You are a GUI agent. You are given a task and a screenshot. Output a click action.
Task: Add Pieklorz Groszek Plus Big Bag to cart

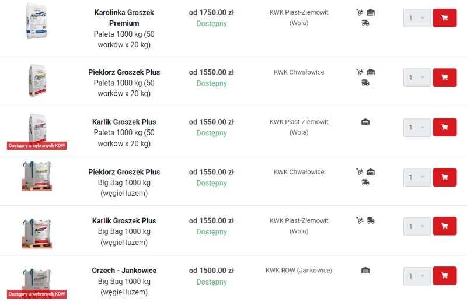[x=444, y=177]
